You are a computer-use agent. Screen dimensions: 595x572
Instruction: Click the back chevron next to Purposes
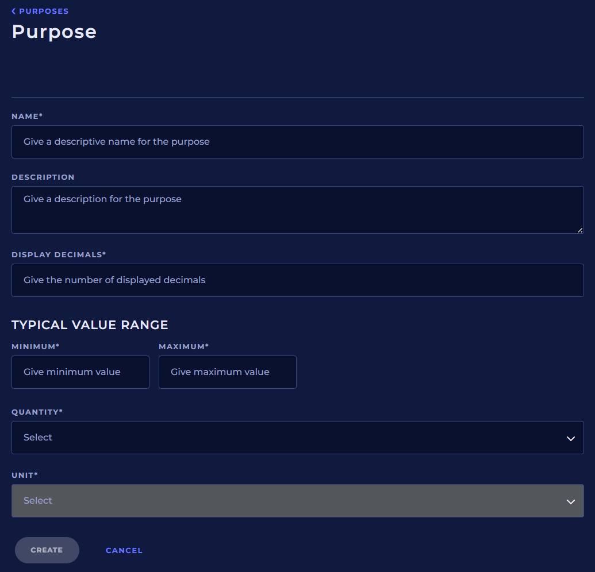[14, 11]
